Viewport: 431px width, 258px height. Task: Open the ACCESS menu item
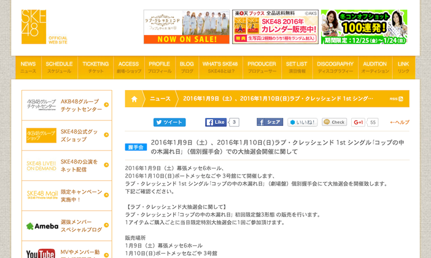point(129,67)
